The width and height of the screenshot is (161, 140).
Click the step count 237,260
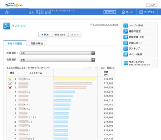click(109, 135)
